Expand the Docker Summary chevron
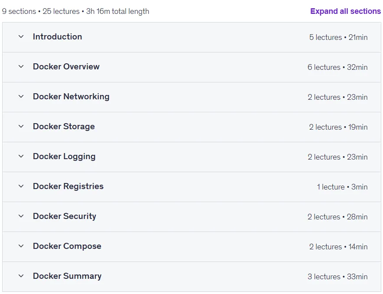This screenshot has width=383, height=294. coord(21,276)
